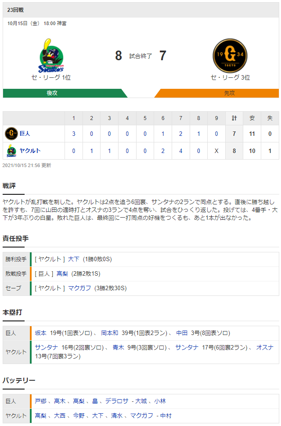
Task: Open 畠 in Giants battery row
Action: [x=95, y=401]
